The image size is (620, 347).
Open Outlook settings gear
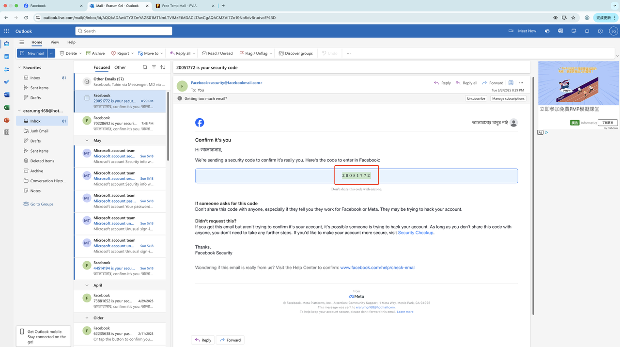pyautogui.click(x=600, y=31)
